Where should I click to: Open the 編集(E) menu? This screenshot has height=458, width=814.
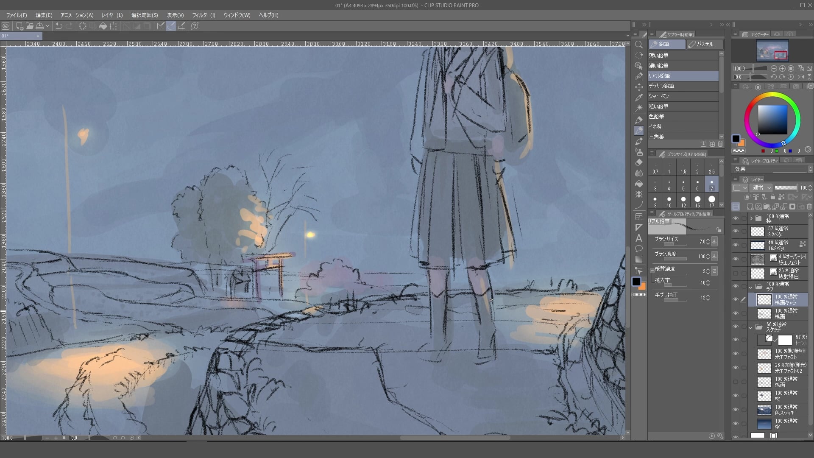(x=44, y=15)
